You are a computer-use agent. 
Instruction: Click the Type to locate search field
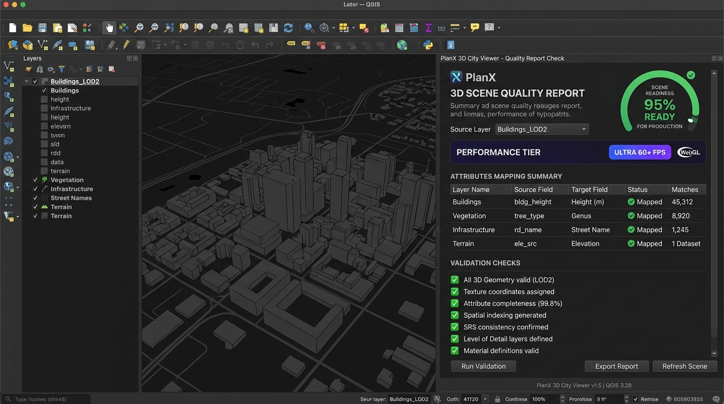[46, 399]
